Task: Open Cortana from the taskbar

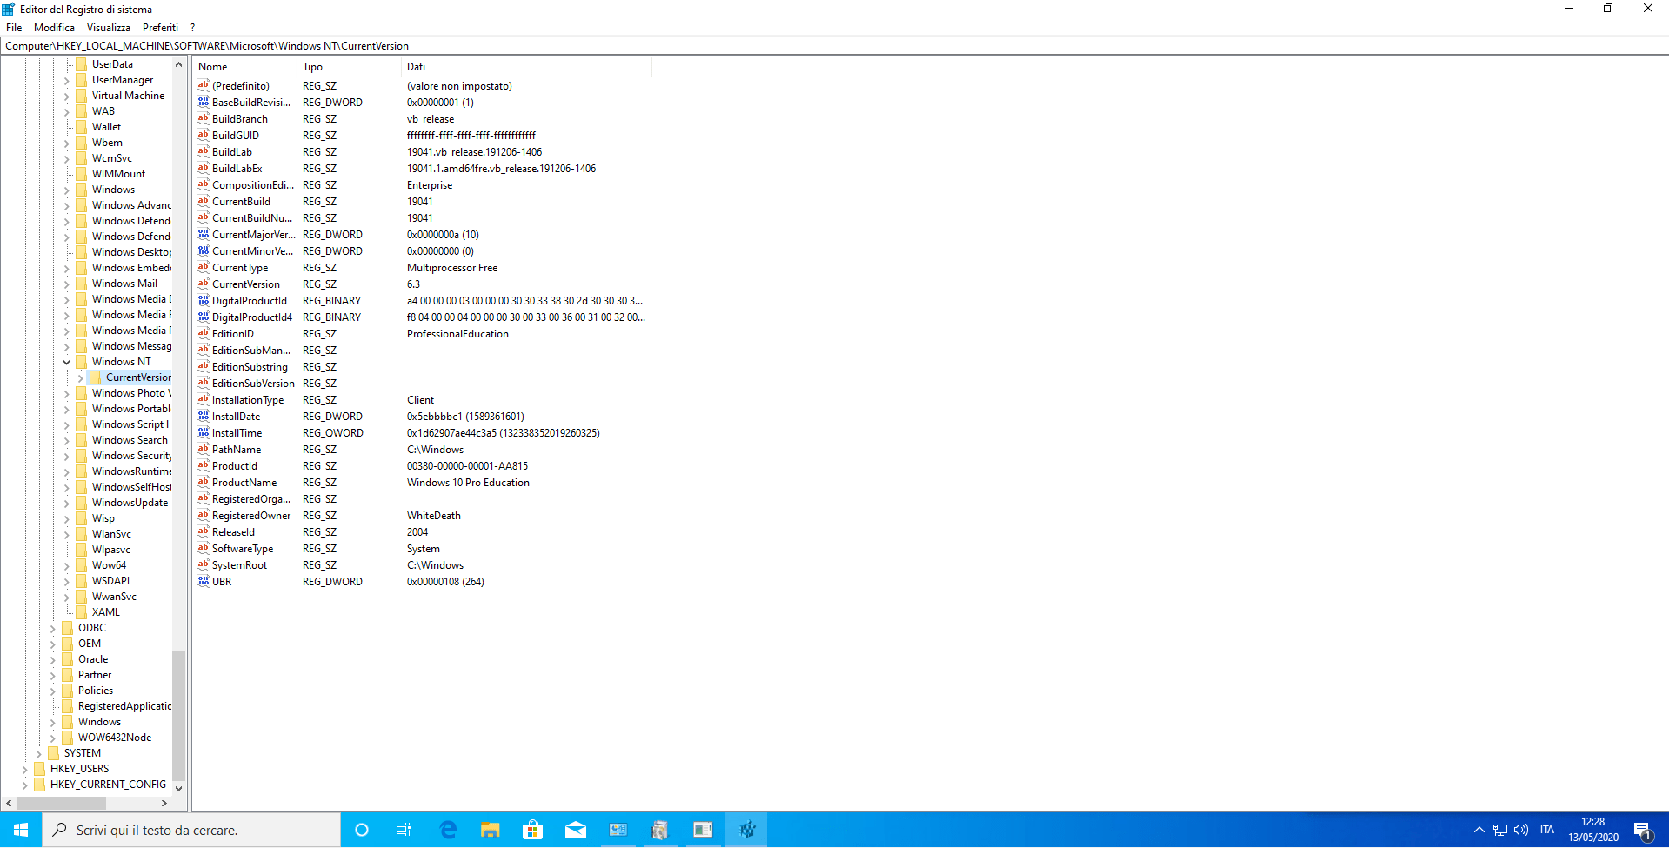Action: 362,830
